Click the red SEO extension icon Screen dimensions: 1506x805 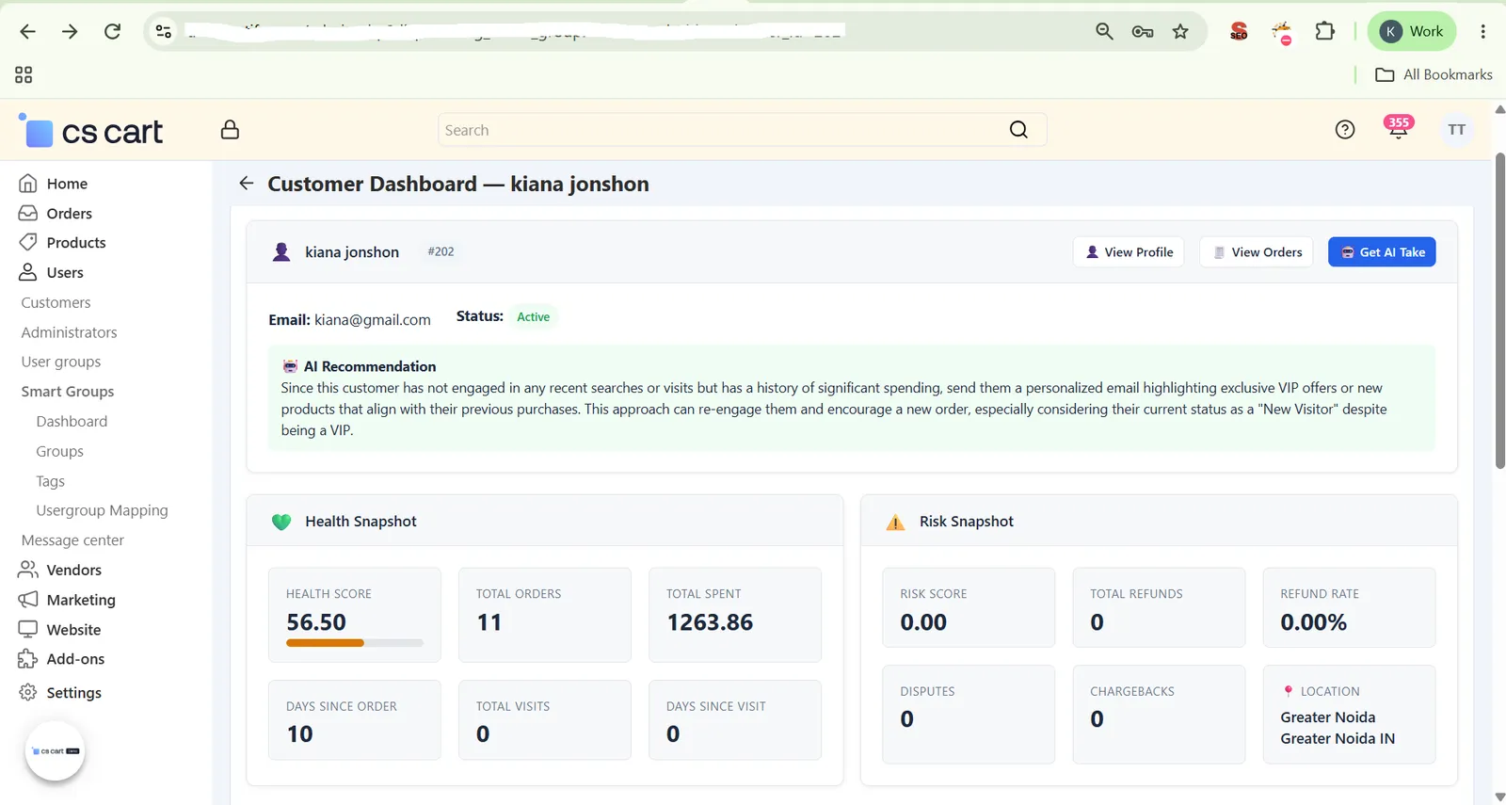pyautogui.click(x=1239, y=32)
